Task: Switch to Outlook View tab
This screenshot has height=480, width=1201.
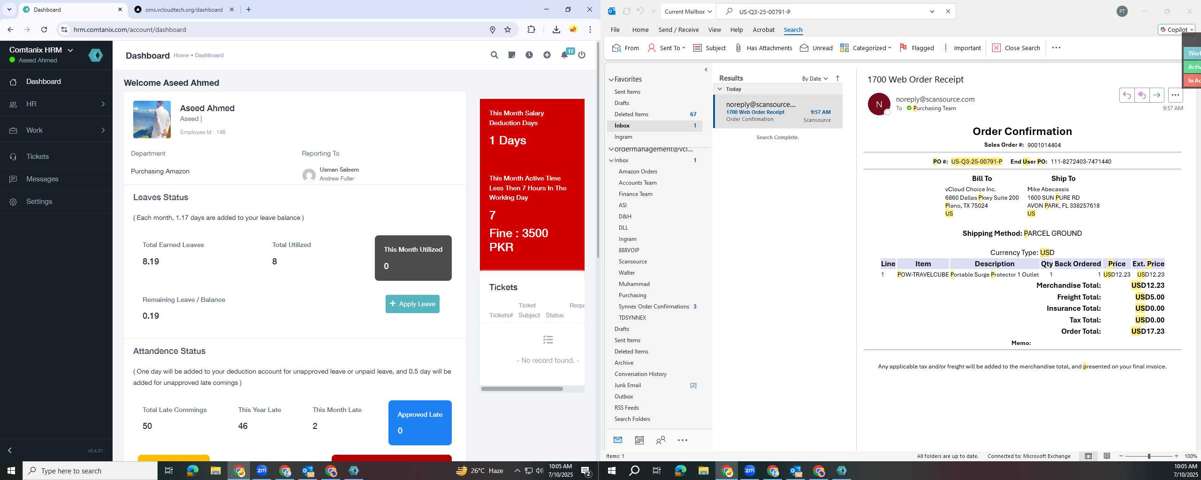Action: (x=715, y=30)
